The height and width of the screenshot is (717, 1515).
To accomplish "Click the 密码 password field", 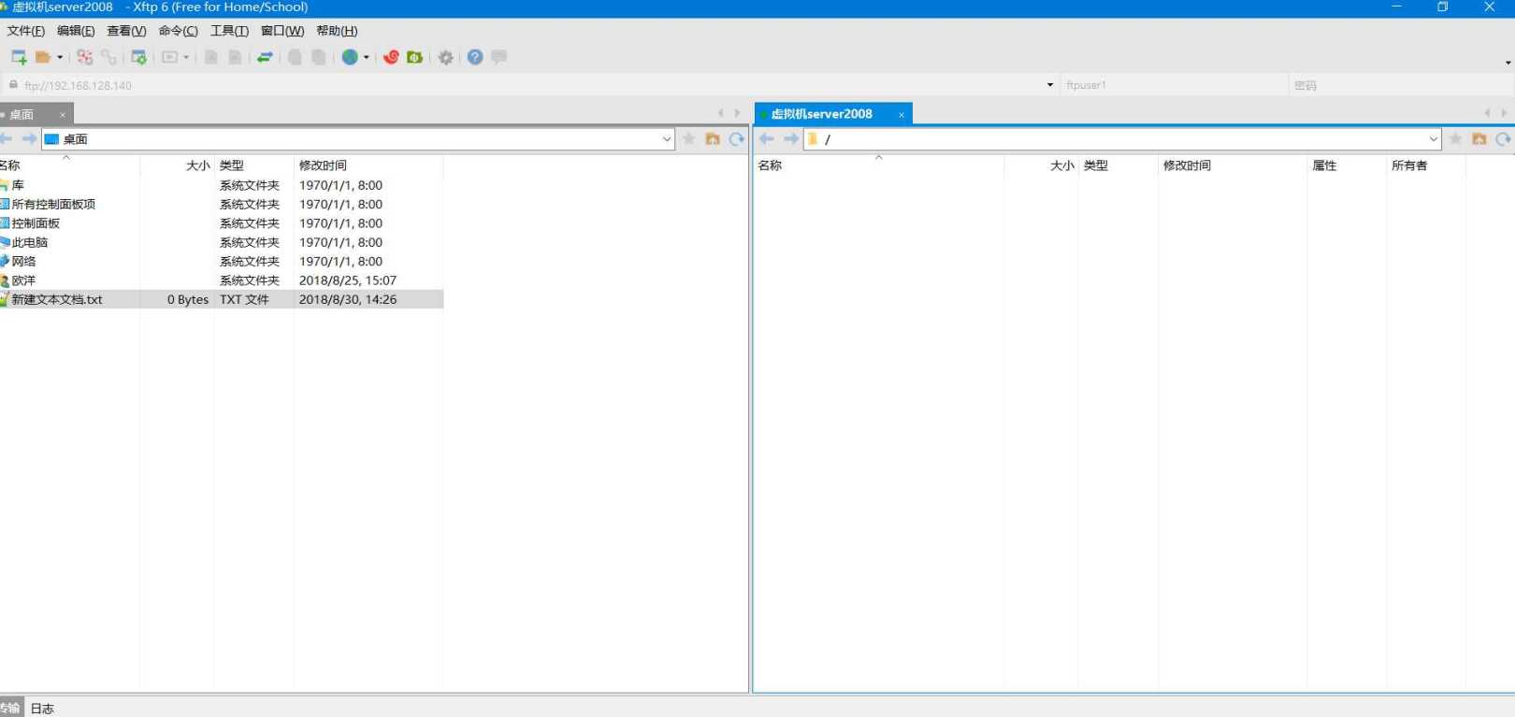I will 1400,85.
